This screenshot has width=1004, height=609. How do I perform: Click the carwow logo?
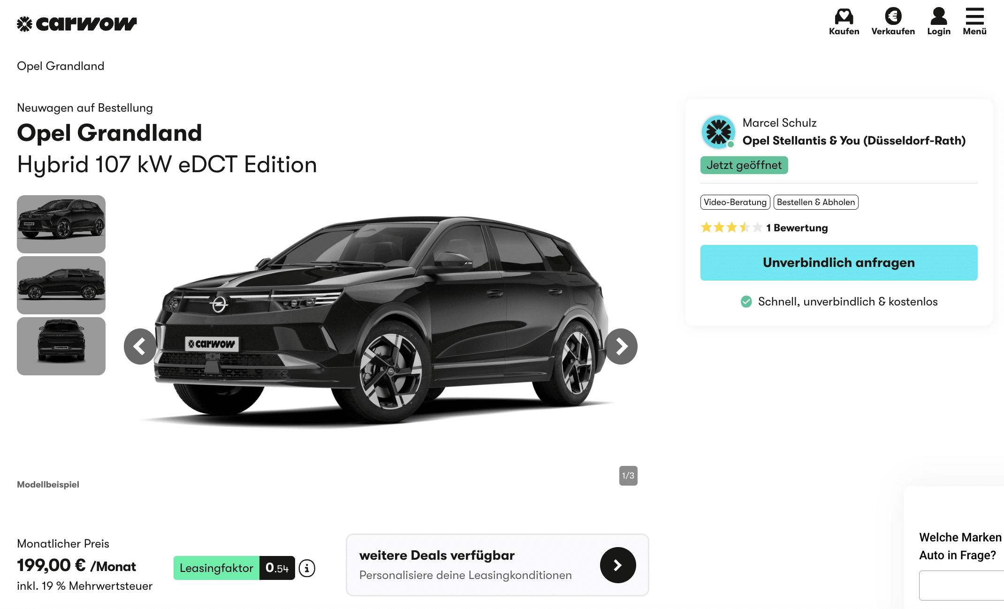[x=77, y=23]
